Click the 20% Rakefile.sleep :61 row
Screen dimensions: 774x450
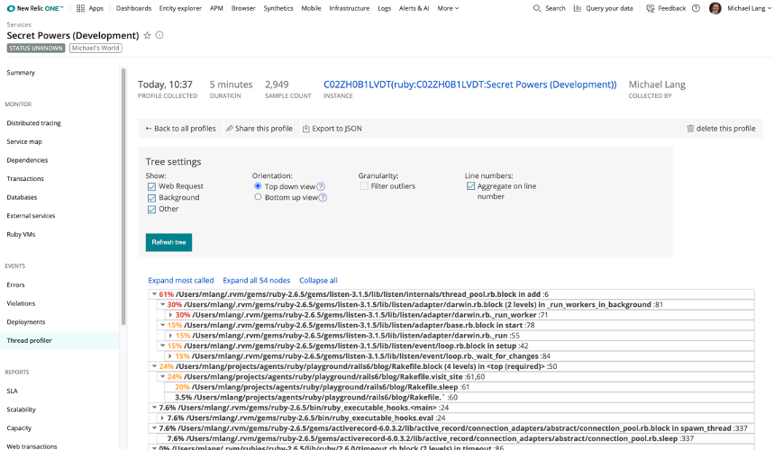[459, 387]
